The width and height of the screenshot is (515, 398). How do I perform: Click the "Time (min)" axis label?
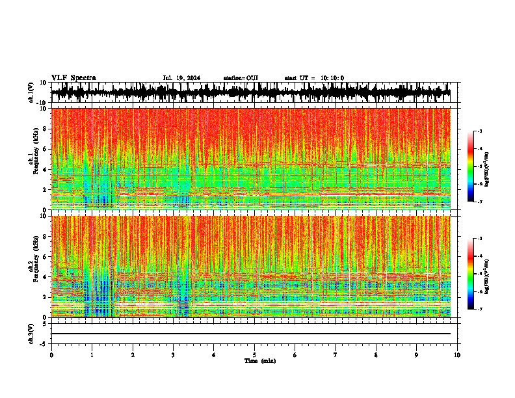click(260, 361)
